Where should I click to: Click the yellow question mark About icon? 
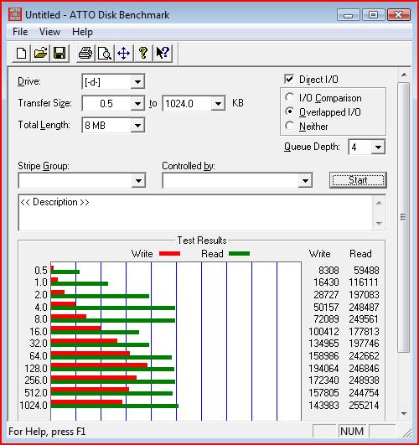143,53
